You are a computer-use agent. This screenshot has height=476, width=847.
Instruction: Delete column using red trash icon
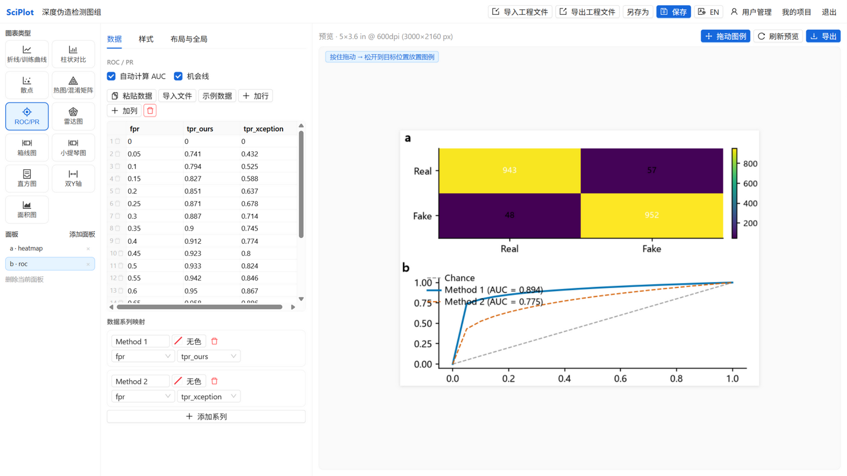point(150,111)
